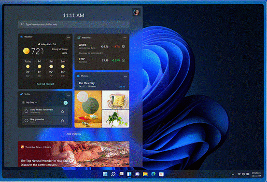Open taskbar Search magnifier
The width and height of the screenshot is (267, 182).
click(113, 174)
